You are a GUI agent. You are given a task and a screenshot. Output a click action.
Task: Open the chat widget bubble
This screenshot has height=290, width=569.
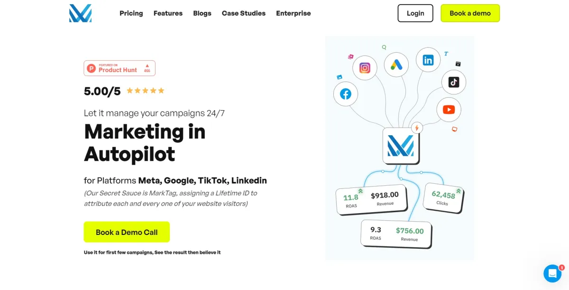pyautogui.click(x=552, y=273)
